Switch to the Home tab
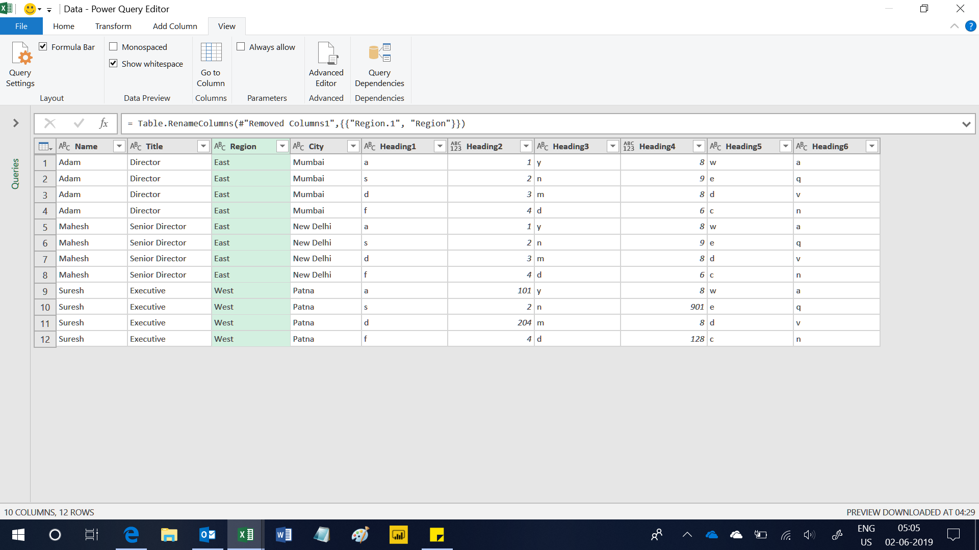This screenshot has width=979, height=550. point(64,26)
